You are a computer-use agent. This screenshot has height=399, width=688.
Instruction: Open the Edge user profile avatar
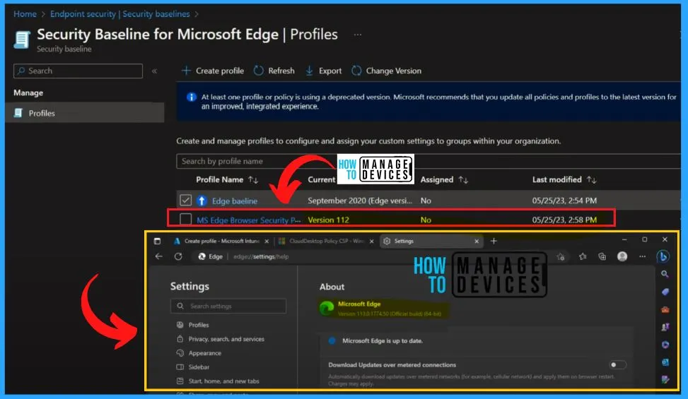pos(622,256)
